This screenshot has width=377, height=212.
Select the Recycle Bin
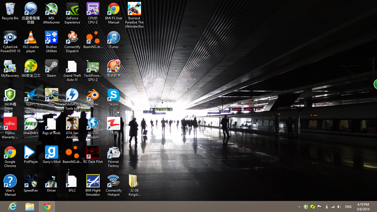click(10, 9)
